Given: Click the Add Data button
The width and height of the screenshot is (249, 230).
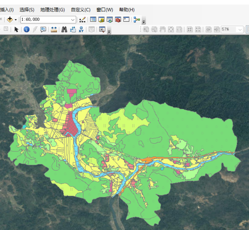Looking at the screenshot, I should click(10, 20).
